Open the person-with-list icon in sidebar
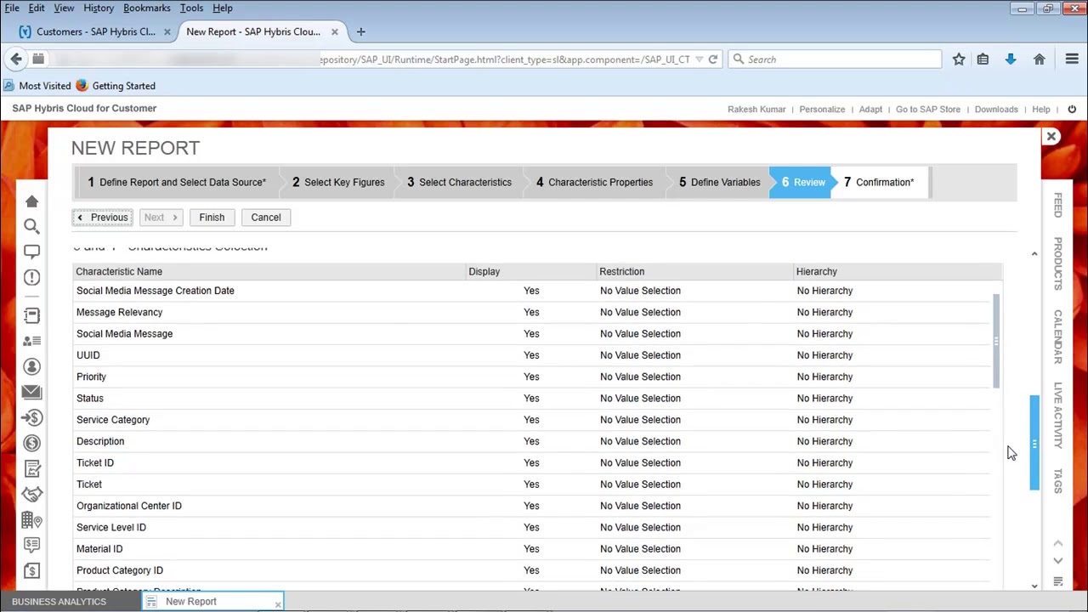Screen dimensions: 1088x612 click(x=31, y=341)
